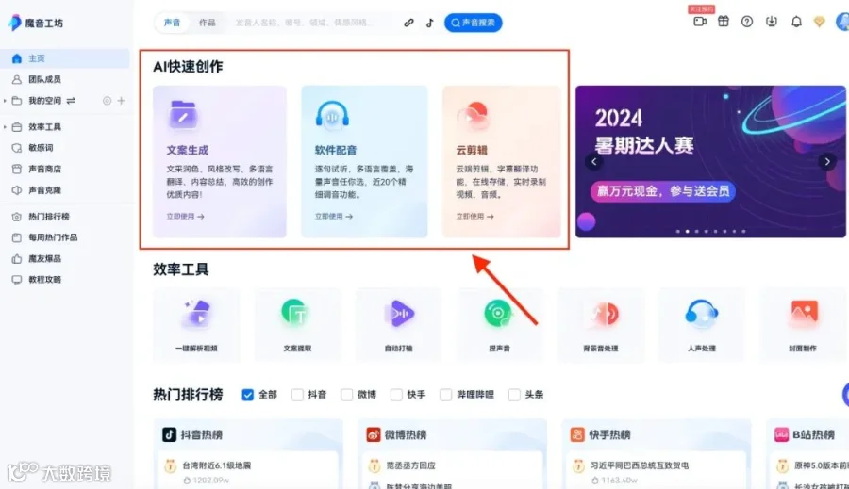Open the 热门排行榜 sidebar icon
Screen dimensions: 849x489
tap(17, 217)
